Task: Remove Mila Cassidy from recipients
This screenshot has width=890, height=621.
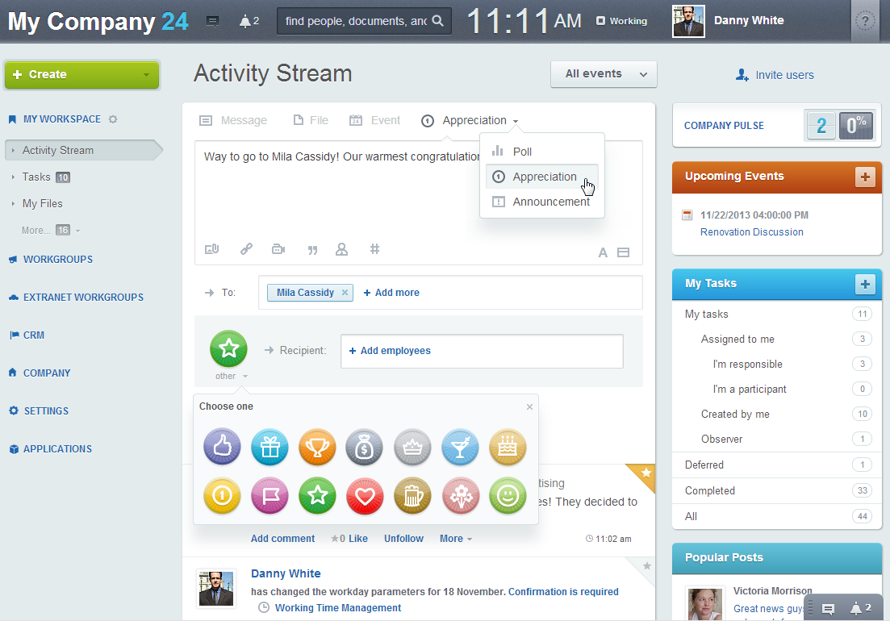Action: pyautogui.click(x=345, y=293)
